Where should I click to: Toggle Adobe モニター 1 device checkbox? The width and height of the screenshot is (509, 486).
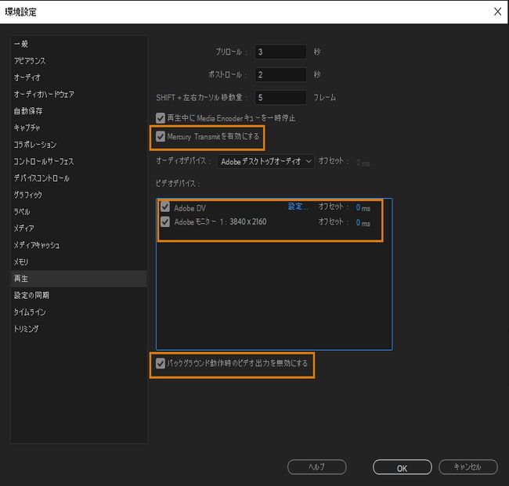[x=165, y=222]
